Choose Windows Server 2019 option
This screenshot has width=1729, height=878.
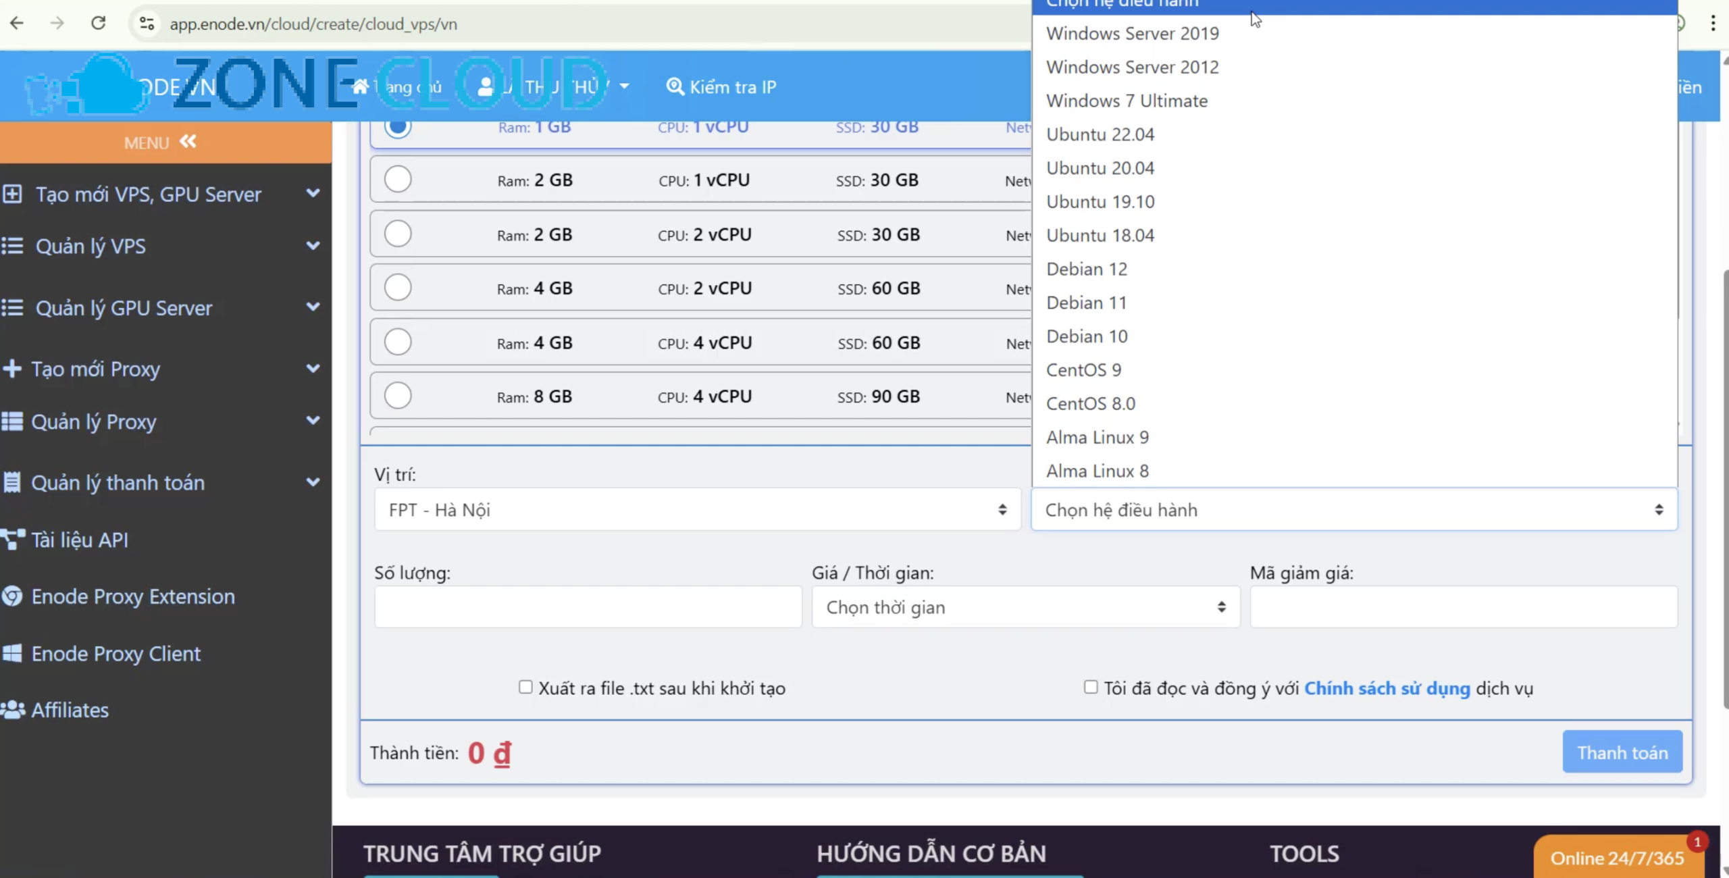[1354, 33]
